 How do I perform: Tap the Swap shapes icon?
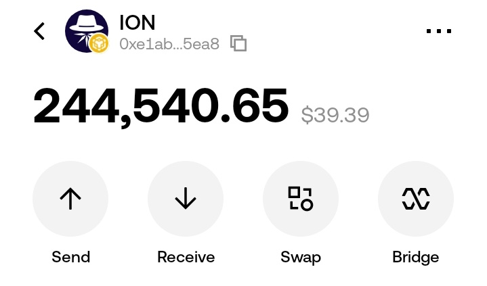(x=301, y=199)
